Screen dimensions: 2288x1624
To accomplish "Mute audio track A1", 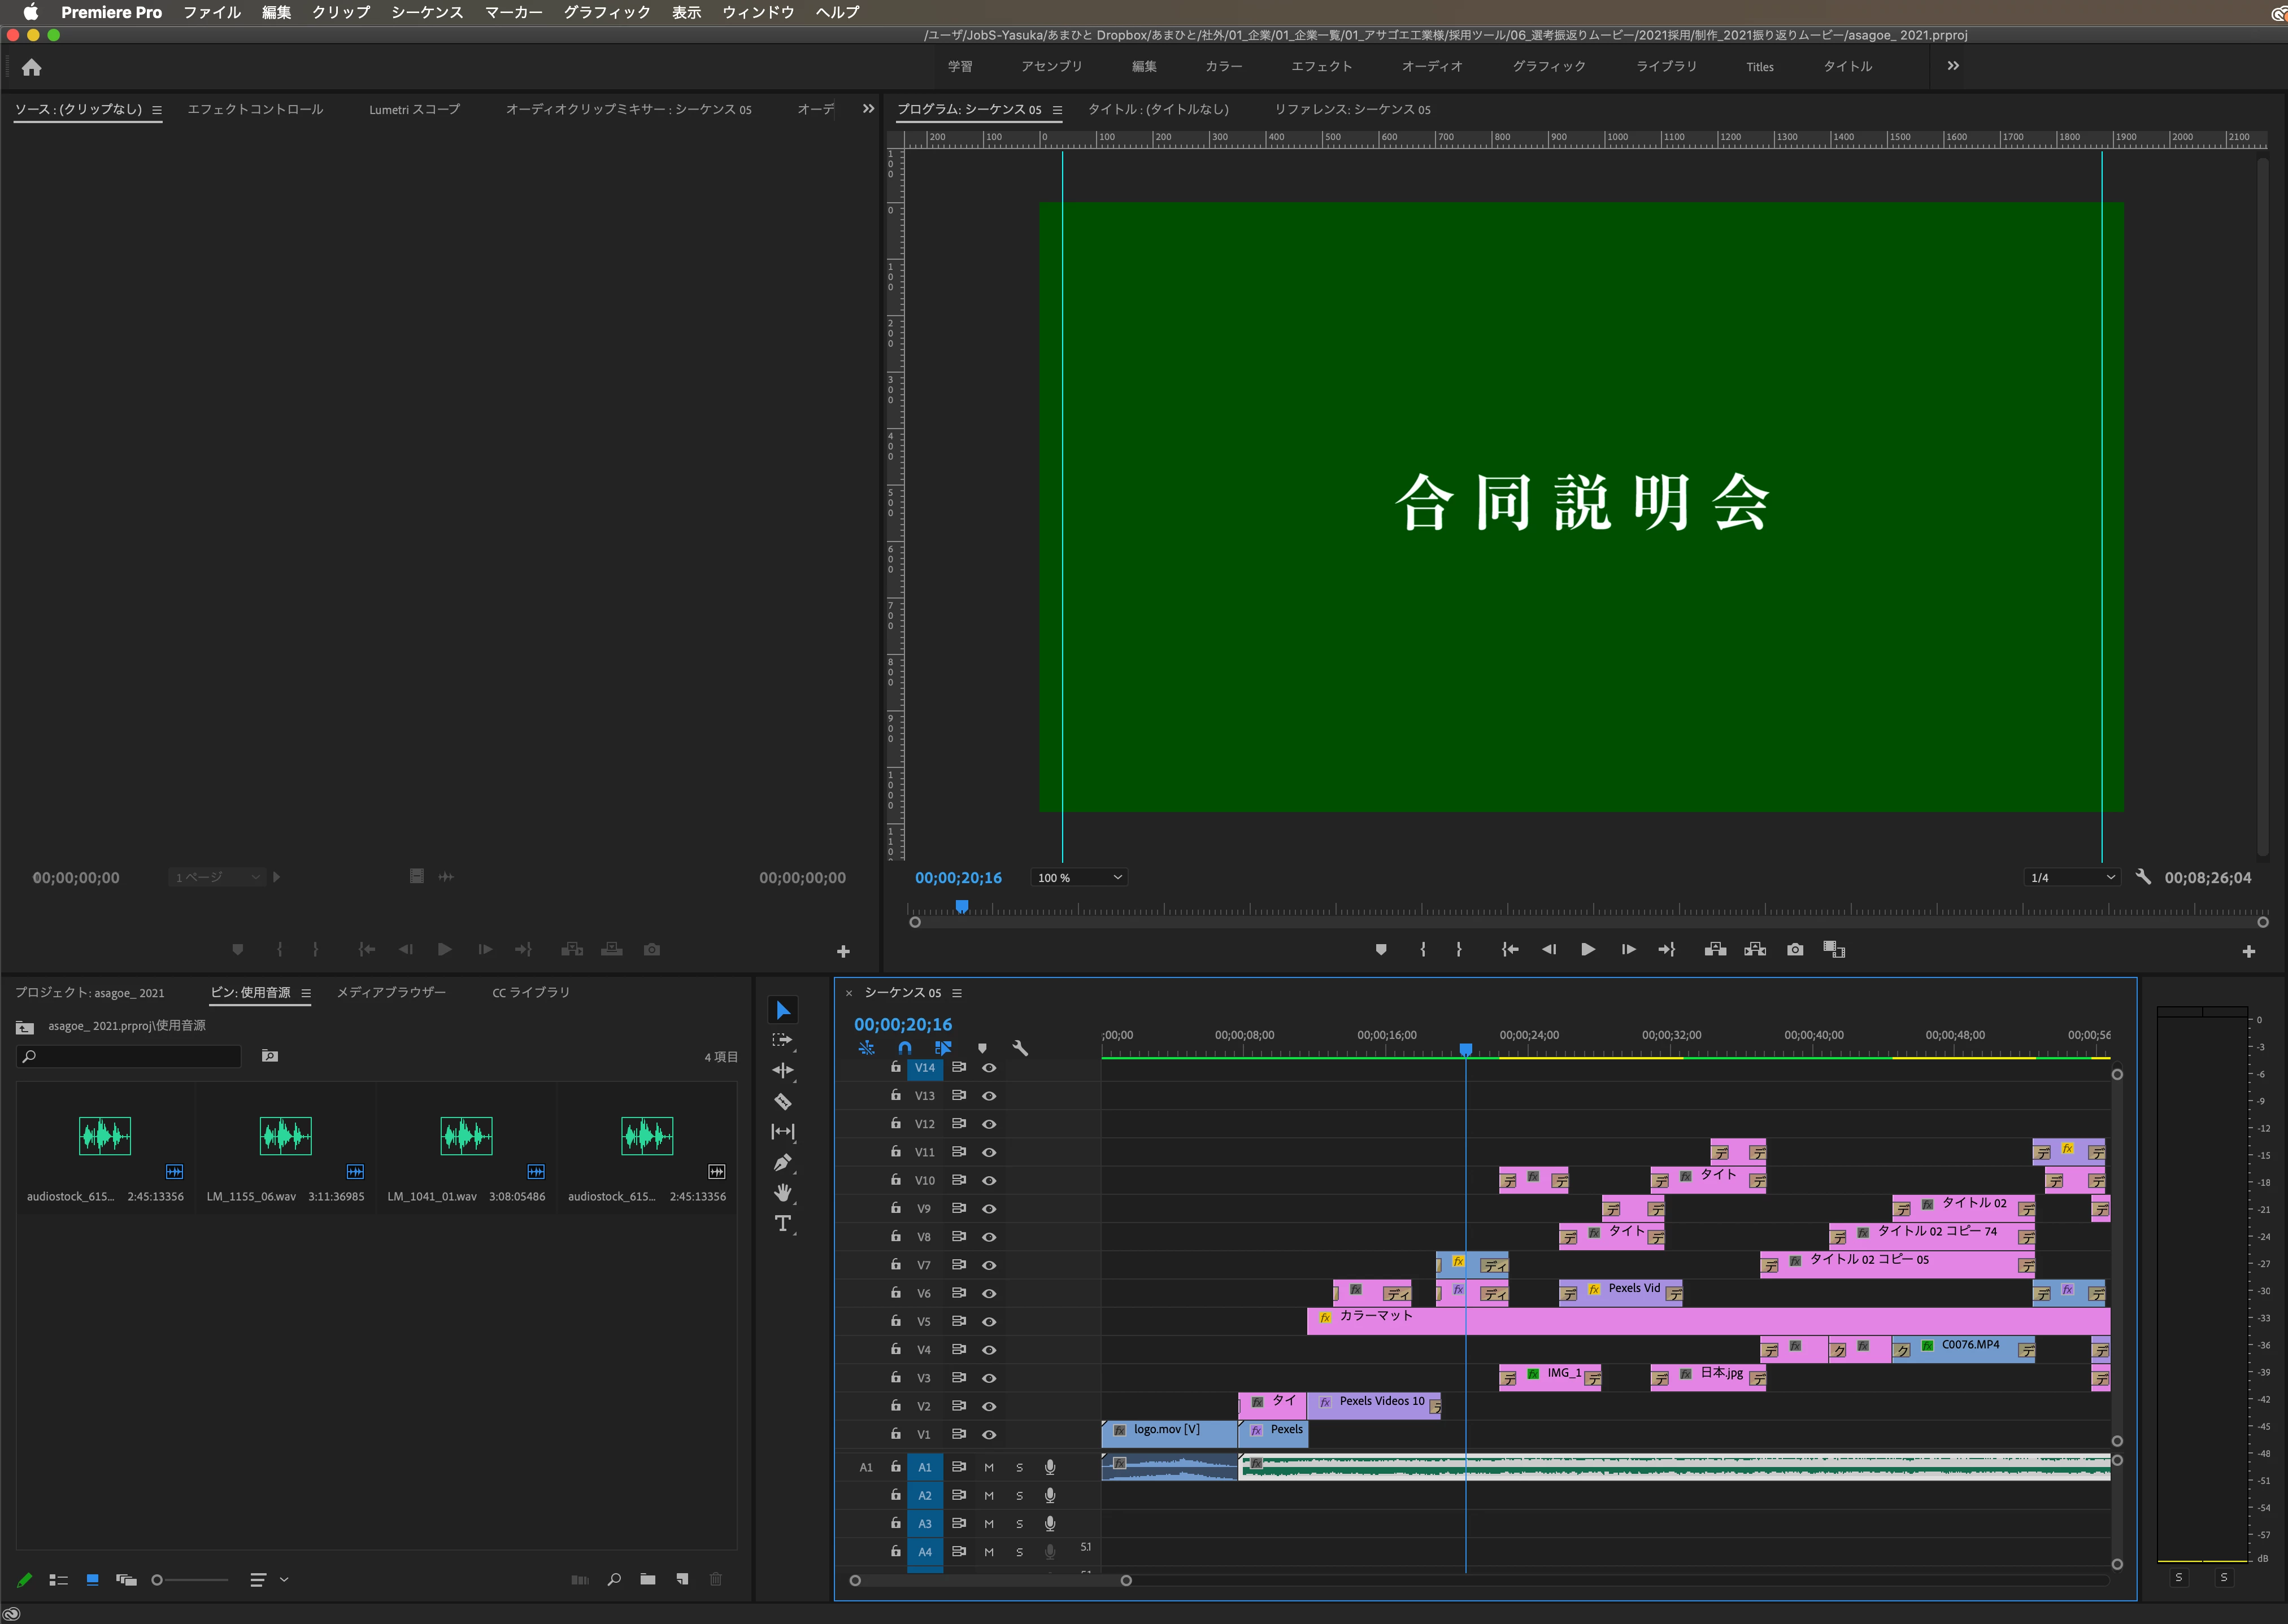I will coord(989,1467).
